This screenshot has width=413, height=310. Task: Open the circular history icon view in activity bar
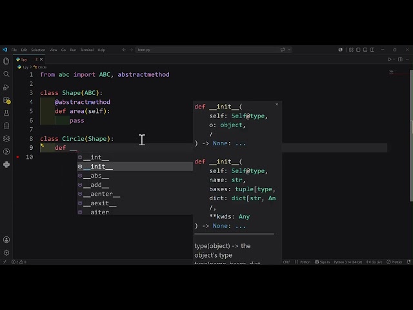(x=6, y=152)
